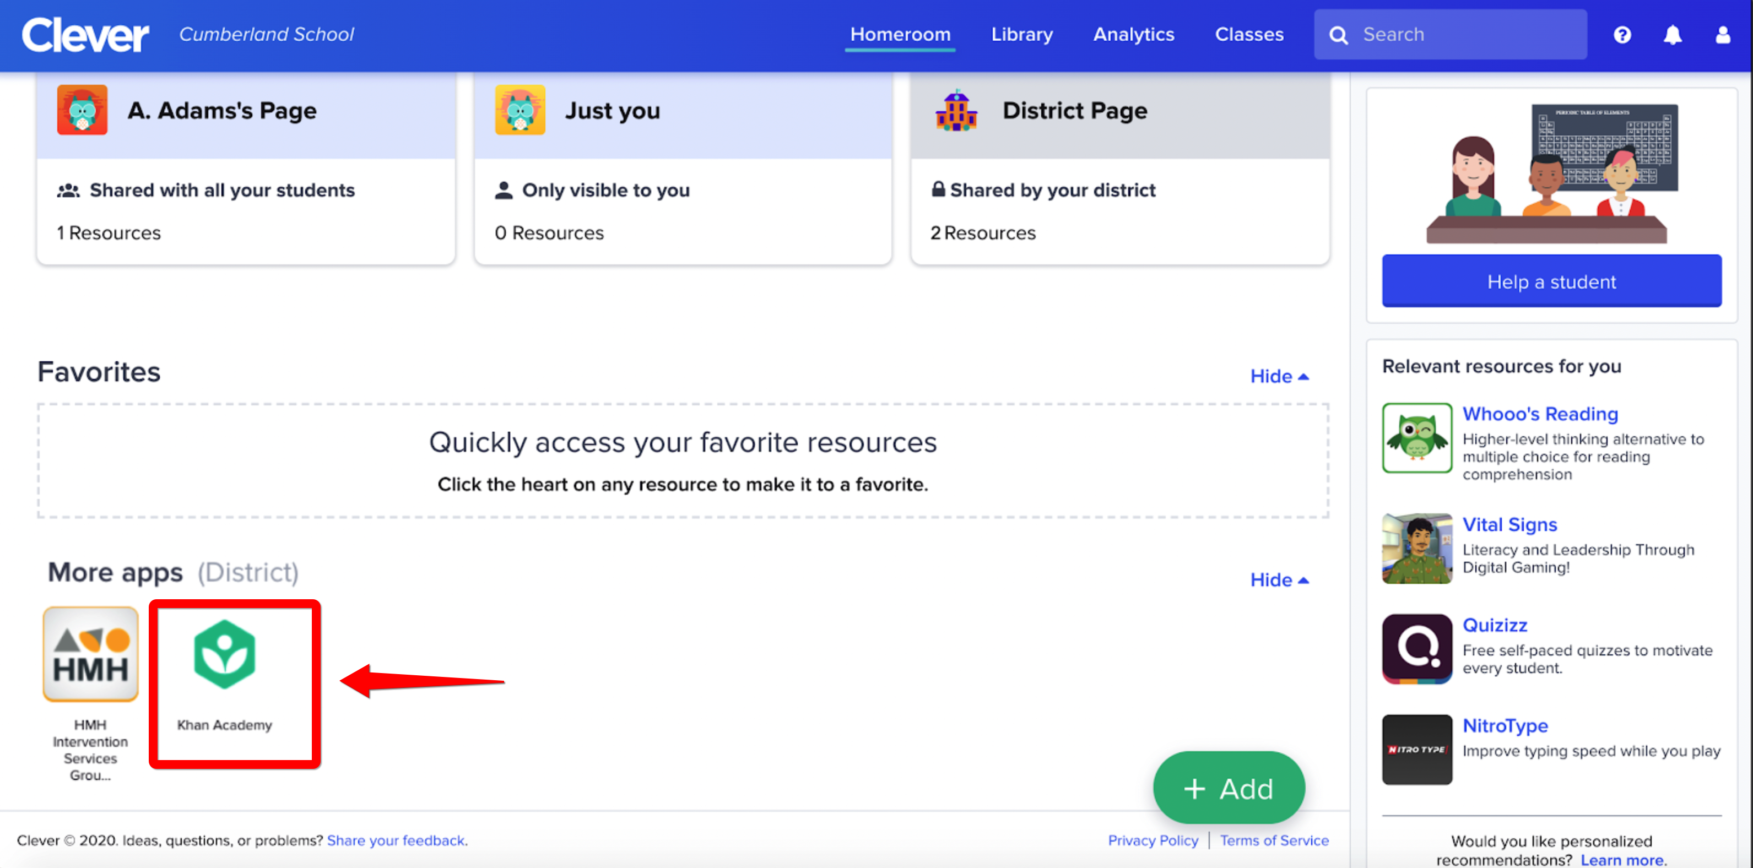This screenshot has width=1753, height=868.
Task: Click the HMH Intervention Services app label
Action: pyautogui.click(x=90, y=750)
